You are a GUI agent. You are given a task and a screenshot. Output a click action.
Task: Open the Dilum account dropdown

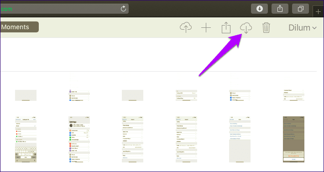(x=303, y=28)
